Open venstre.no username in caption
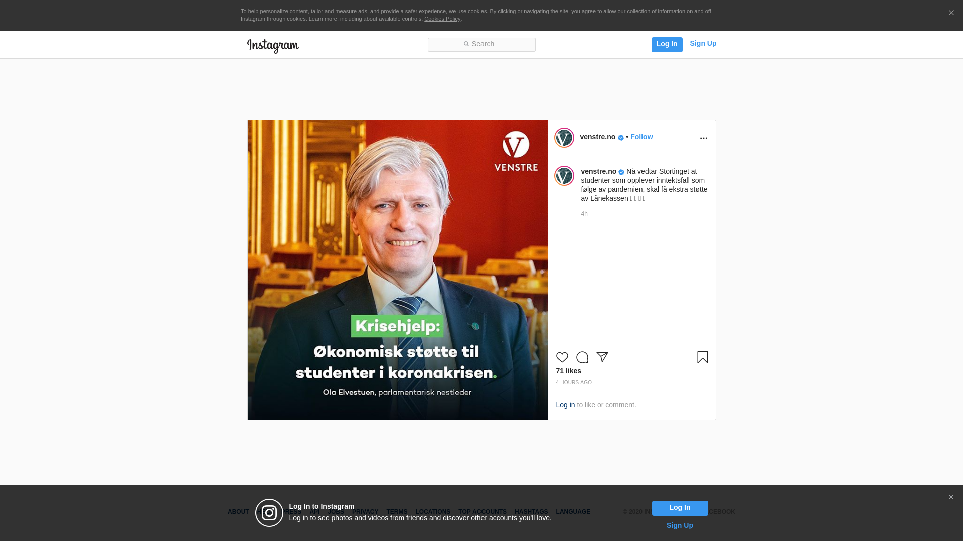The width and height of the screenshot is (963, 541). (598, 171)
